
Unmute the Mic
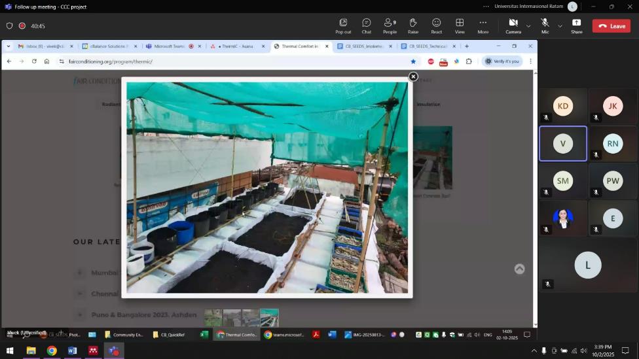click(x=545, y=26)
